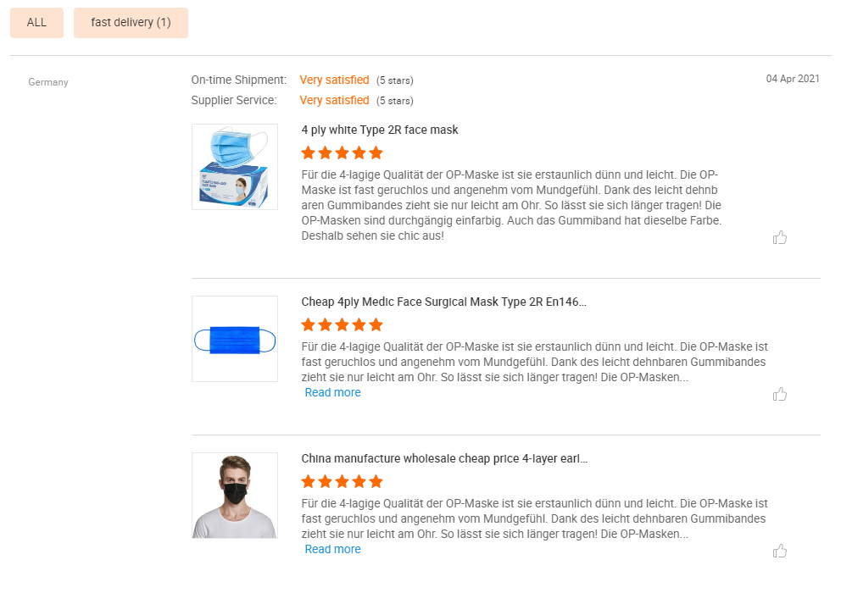Click the blue boxed face mask thumbnail
841x593 pixels.
coord(234,167)
